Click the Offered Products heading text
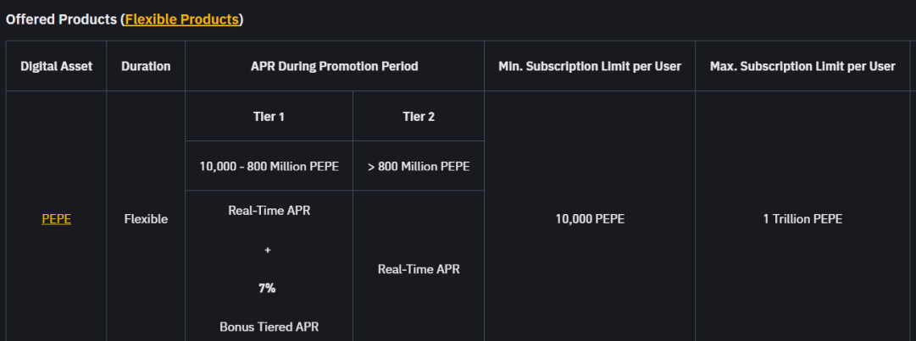Screen dimensions: 916x341 tap(61, 19)
